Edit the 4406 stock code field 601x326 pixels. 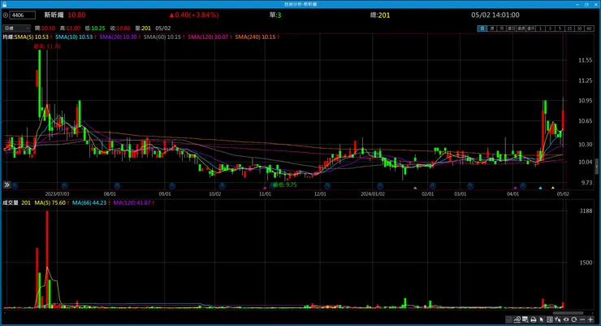pos(23,15)
